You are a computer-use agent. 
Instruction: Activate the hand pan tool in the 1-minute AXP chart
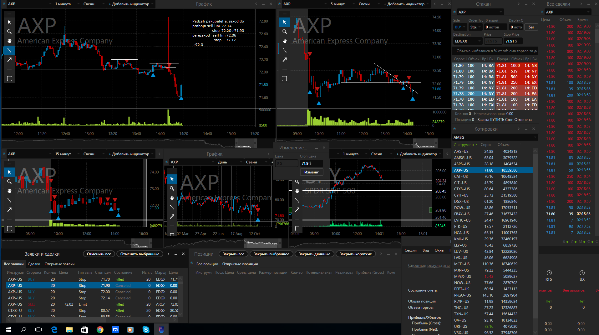[9, 41]
